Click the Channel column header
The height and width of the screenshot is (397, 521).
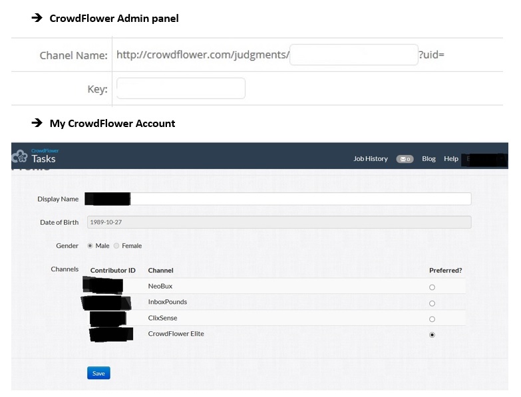coord(161,270)
